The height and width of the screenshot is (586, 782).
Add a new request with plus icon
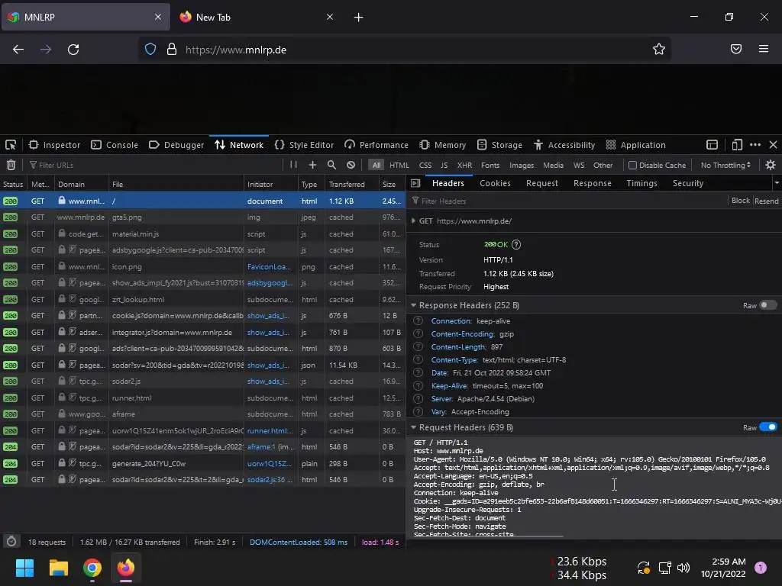coord(312,165)
